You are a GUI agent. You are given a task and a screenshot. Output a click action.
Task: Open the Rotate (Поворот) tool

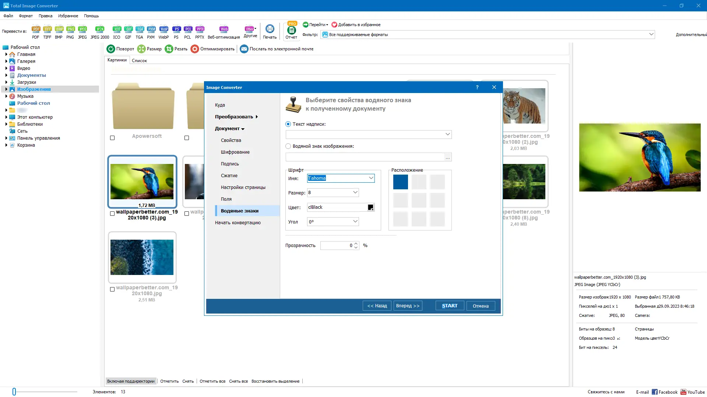tap(120, 49)
